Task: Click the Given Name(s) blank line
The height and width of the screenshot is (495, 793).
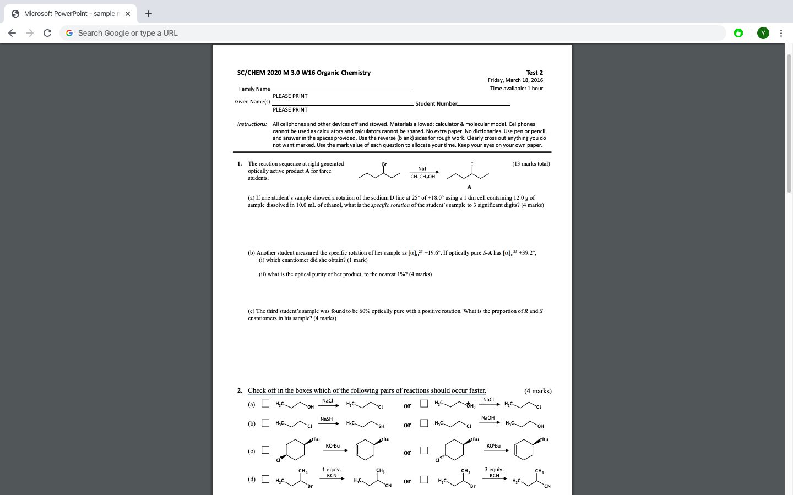Action: [x=343, y=104]
